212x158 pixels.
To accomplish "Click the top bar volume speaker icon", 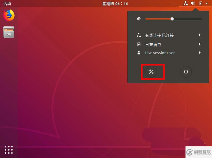I will 193,3.
